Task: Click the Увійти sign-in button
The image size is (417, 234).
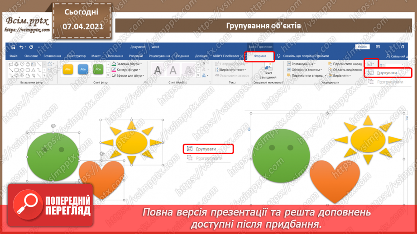Action: pyautogui.click(x=362, y=47)
